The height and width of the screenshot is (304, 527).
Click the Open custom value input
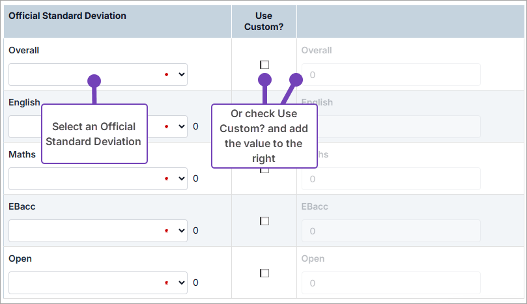coord(391,283)
